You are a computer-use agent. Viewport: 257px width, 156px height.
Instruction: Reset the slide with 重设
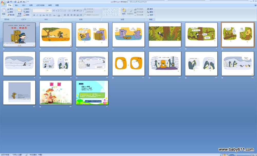(26, 12)
